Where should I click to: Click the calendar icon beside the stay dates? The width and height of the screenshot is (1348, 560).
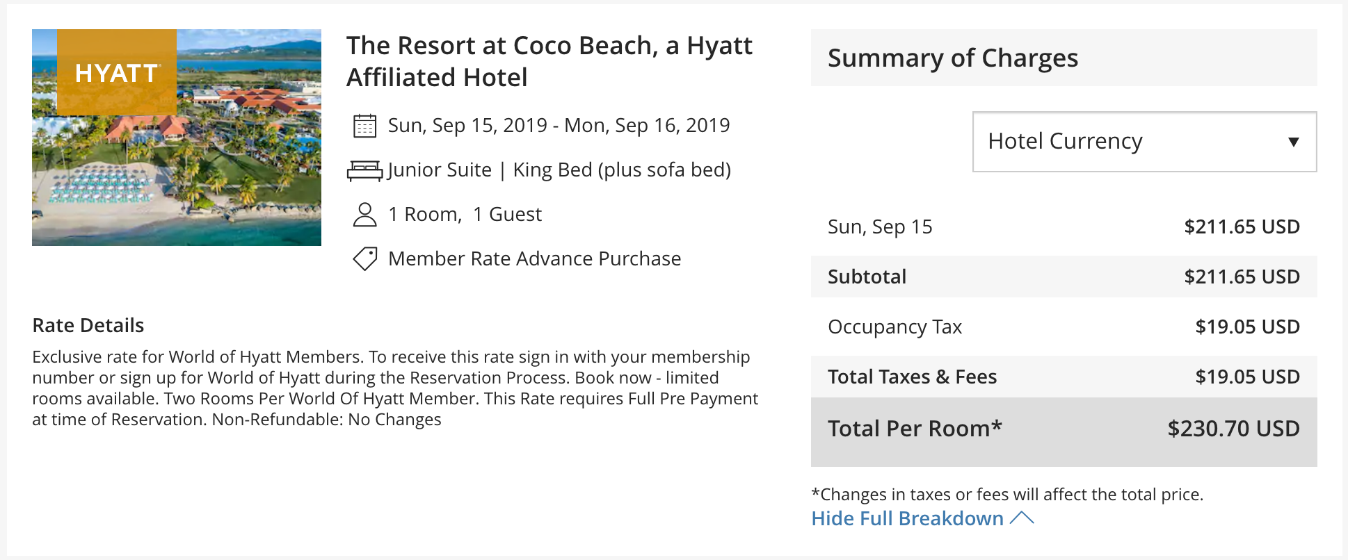coord(364,126)
